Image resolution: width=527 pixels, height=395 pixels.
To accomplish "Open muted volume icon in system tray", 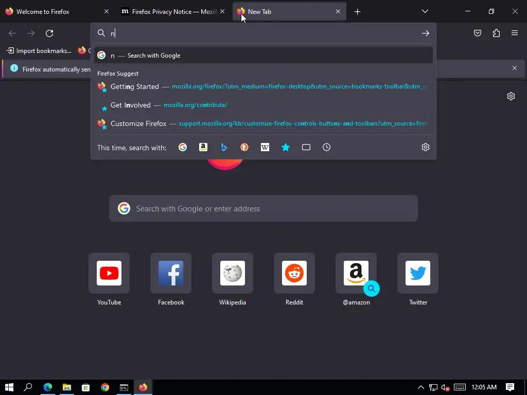I will pos(445,388).
